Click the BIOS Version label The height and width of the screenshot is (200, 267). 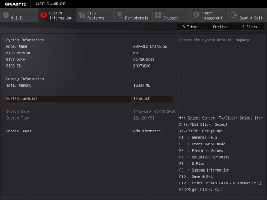[x=19, y=53]
